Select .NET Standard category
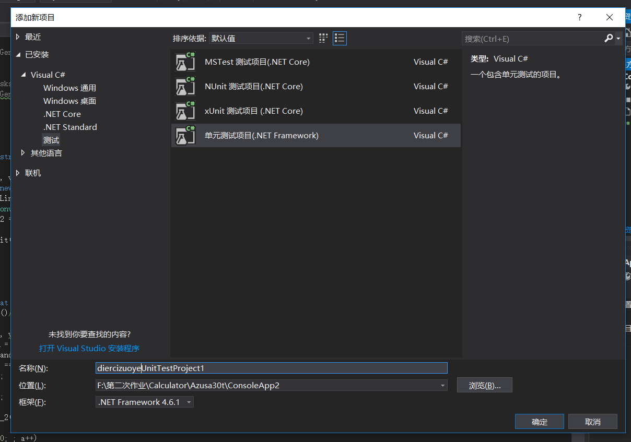Image resolution: width=631 pixels, height=442 pixels. (x=70, y=127)
